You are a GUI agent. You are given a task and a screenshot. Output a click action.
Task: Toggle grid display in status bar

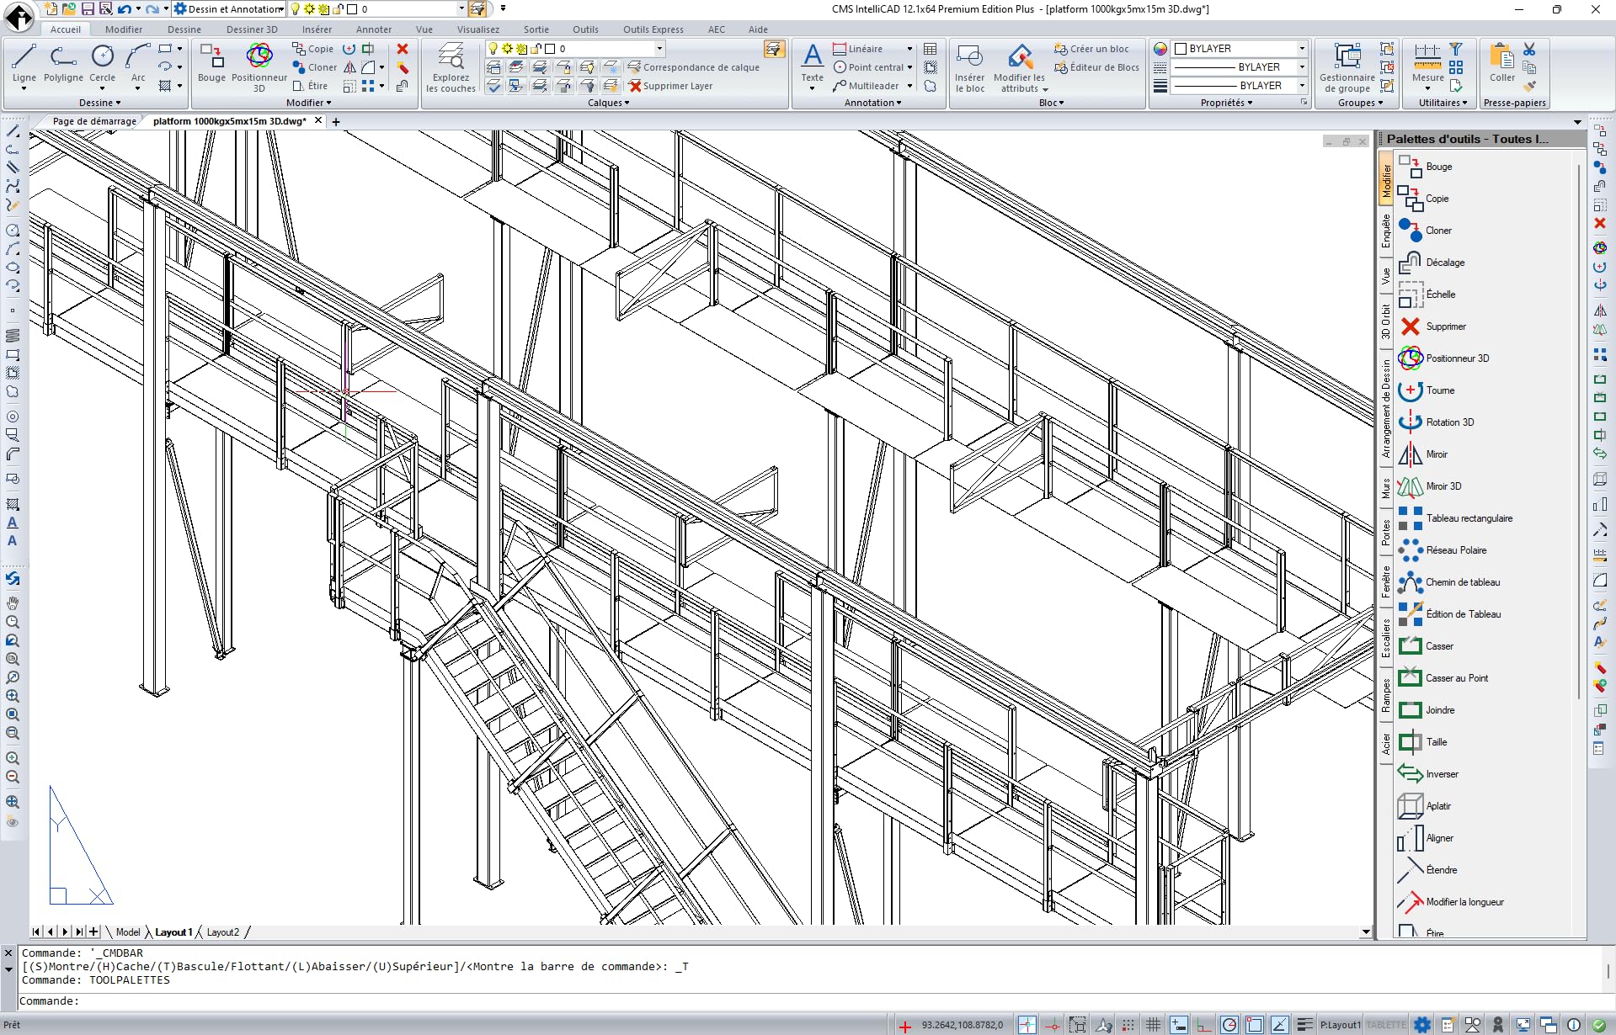coord(1153,1025)
